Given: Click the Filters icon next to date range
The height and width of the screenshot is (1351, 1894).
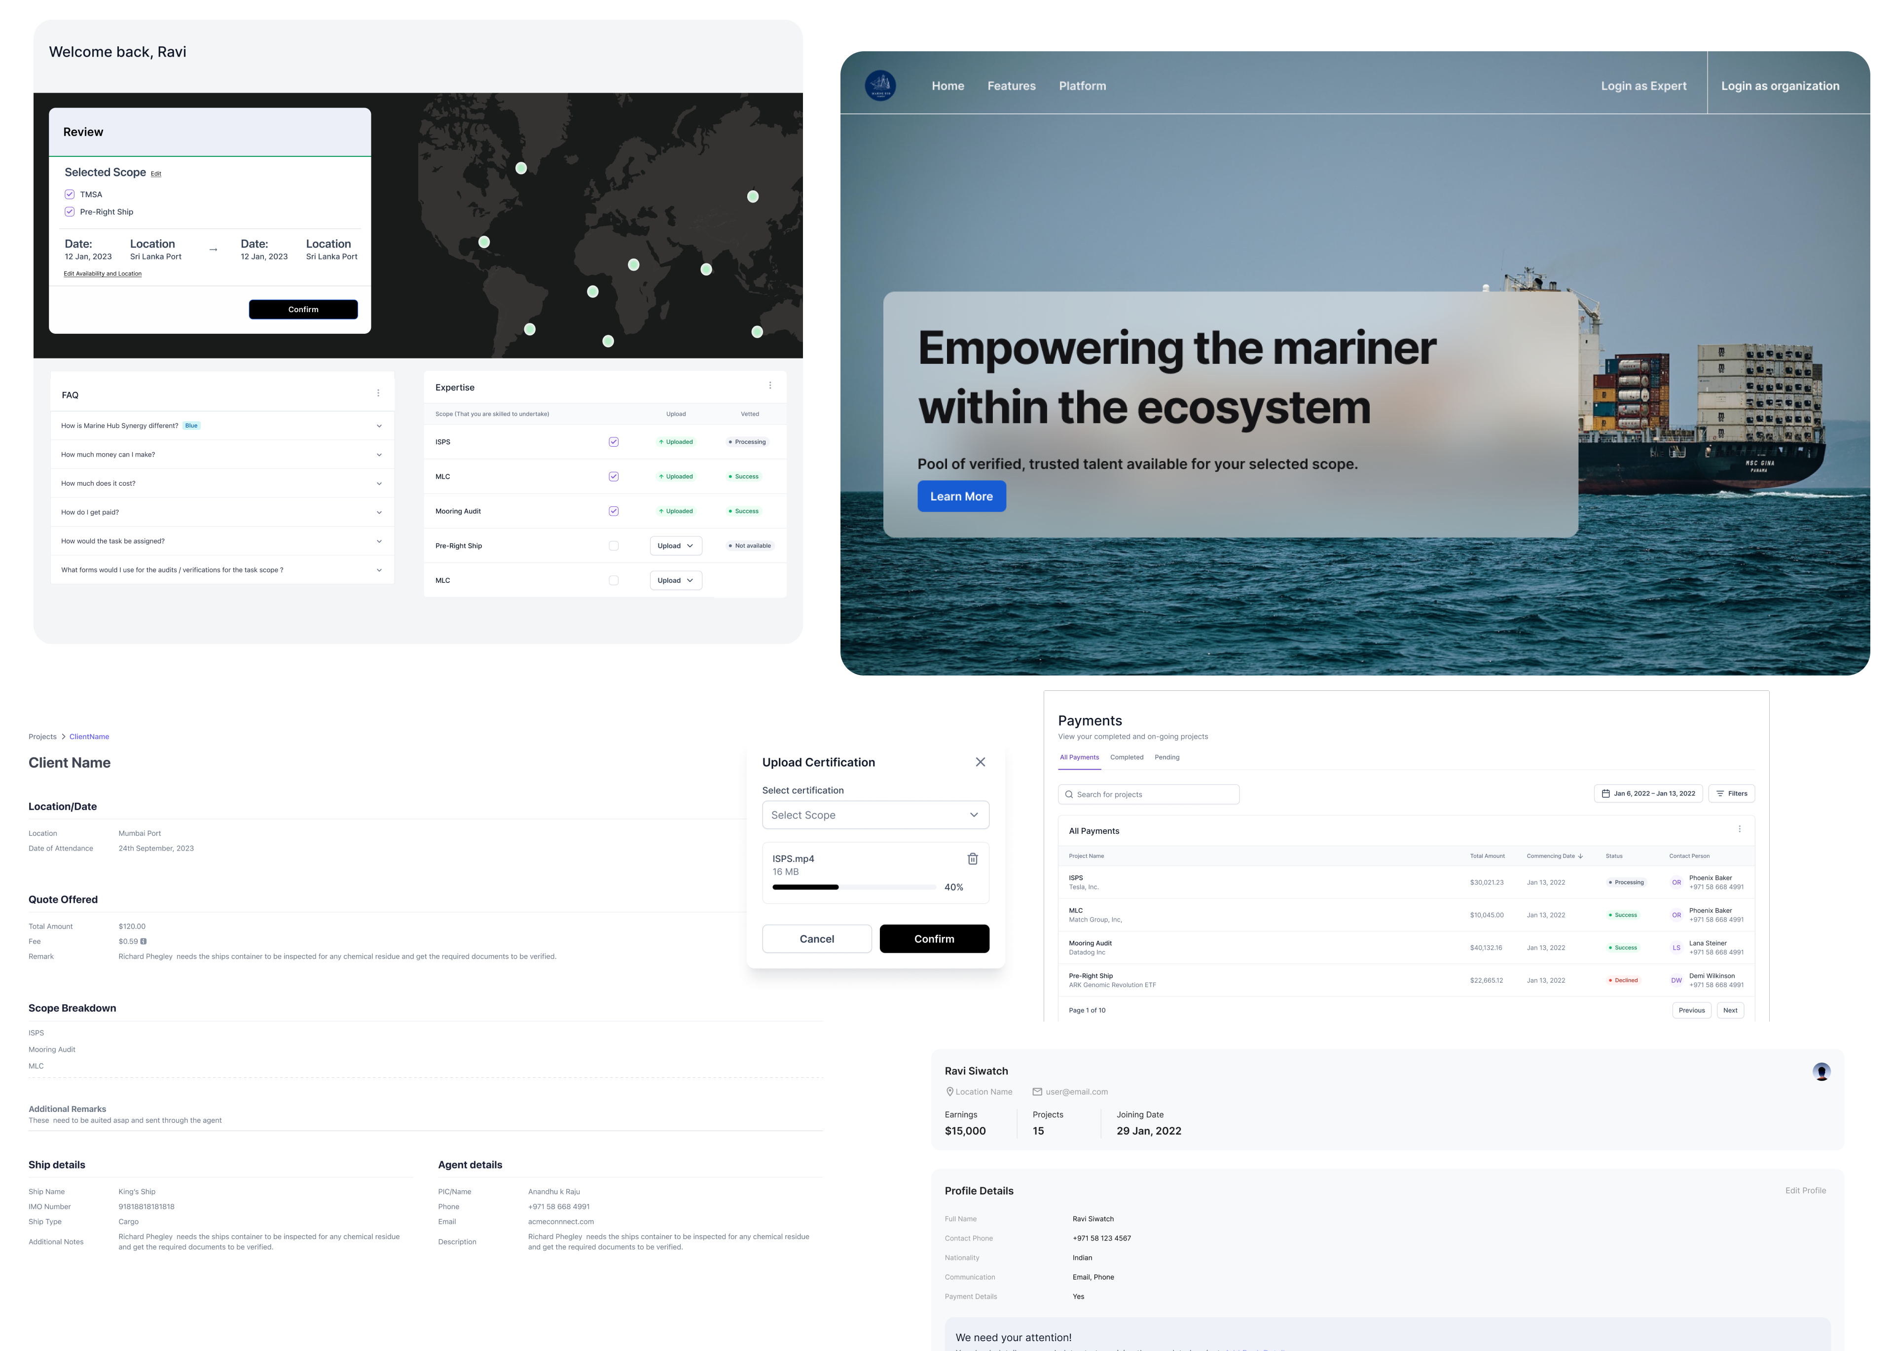Looking at the screenshot, I should coord(1720,794).
